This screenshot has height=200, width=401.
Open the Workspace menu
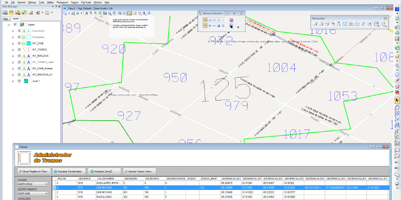pyautogui.click(x=62, y=2)
